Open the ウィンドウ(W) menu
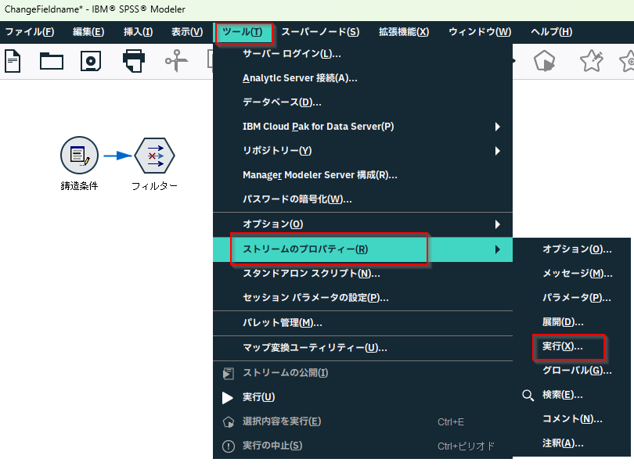Image resolution: width=634 pixels, height=466 pixels. [480, 32]
